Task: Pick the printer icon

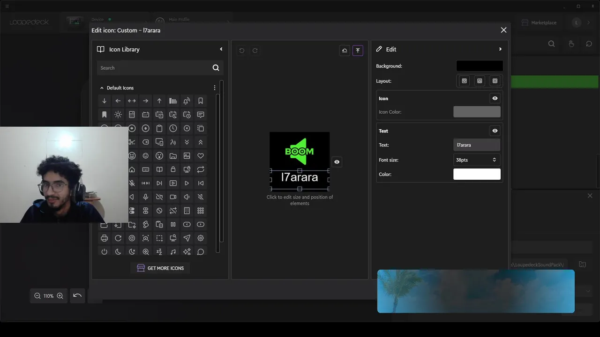Action: coord(105,238)
